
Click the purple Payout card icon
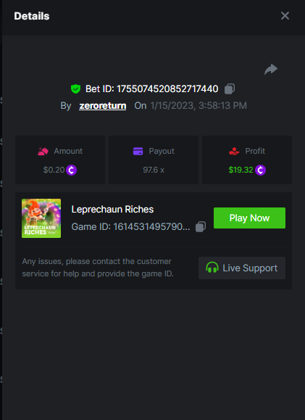(x=138, y=151)
